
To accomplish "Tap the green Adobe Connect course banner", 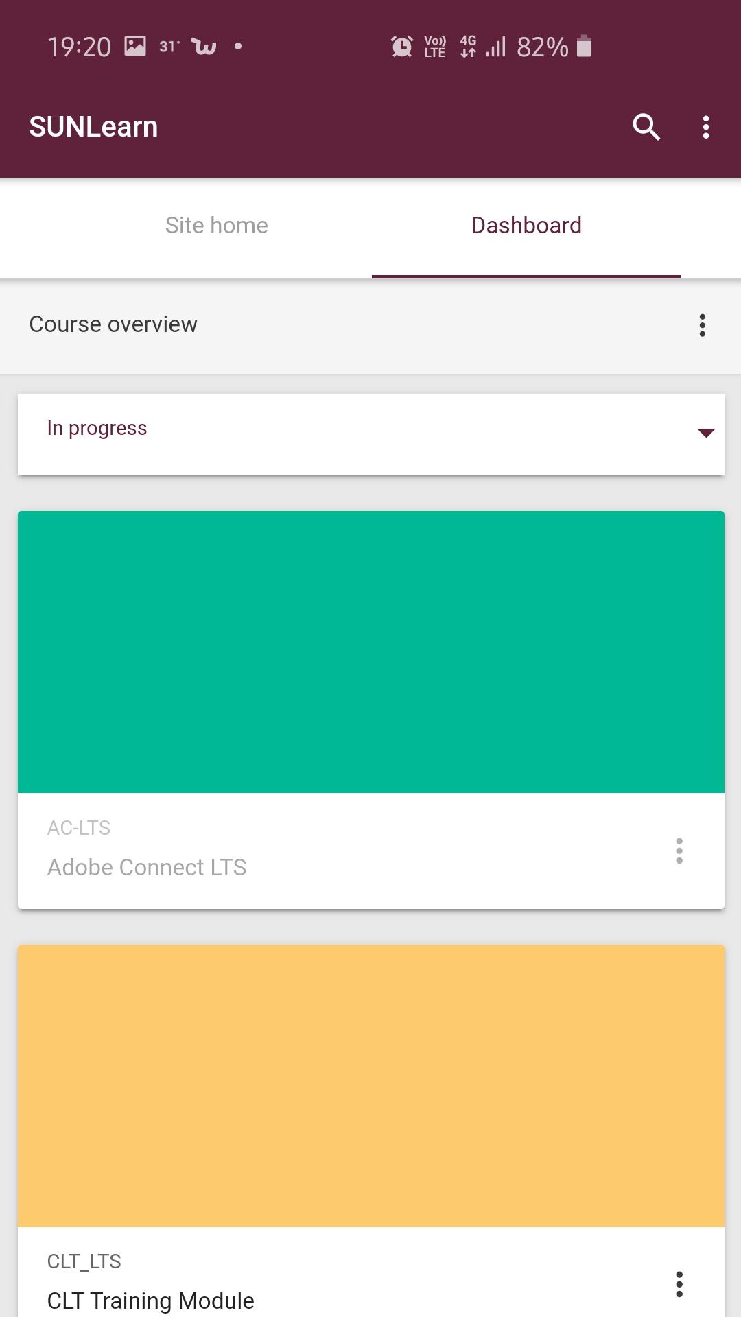I will 371,652.
